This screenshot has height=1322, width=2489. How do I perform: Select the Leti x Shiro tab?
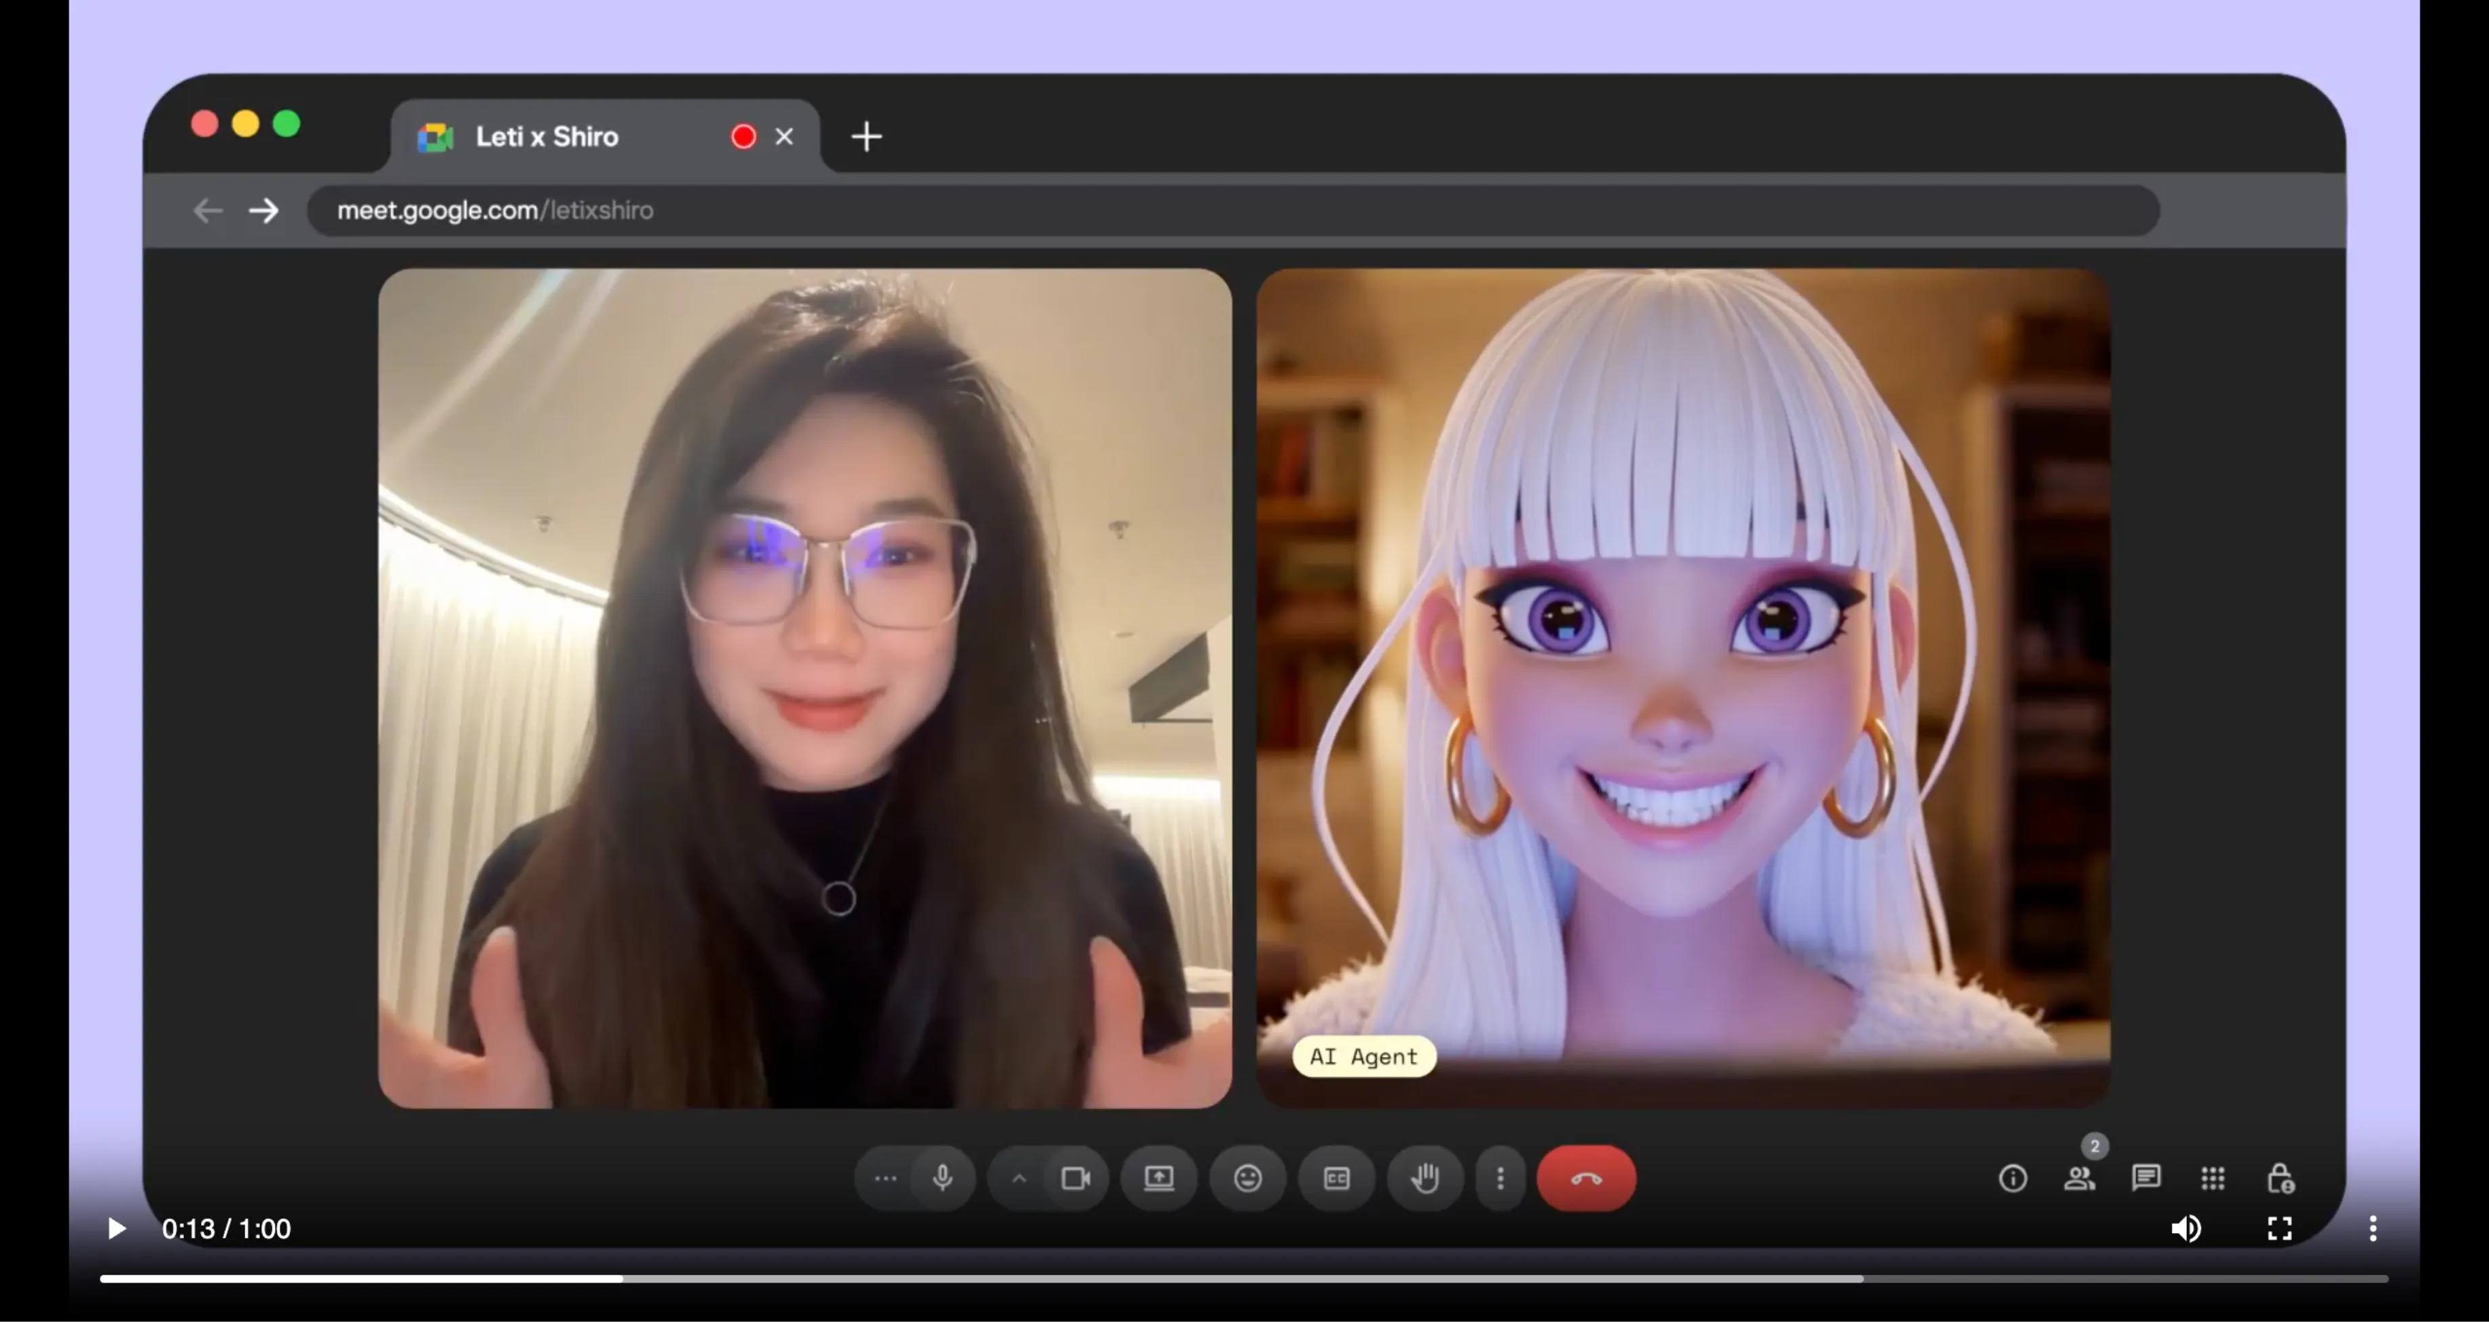[x=547, y=136]
